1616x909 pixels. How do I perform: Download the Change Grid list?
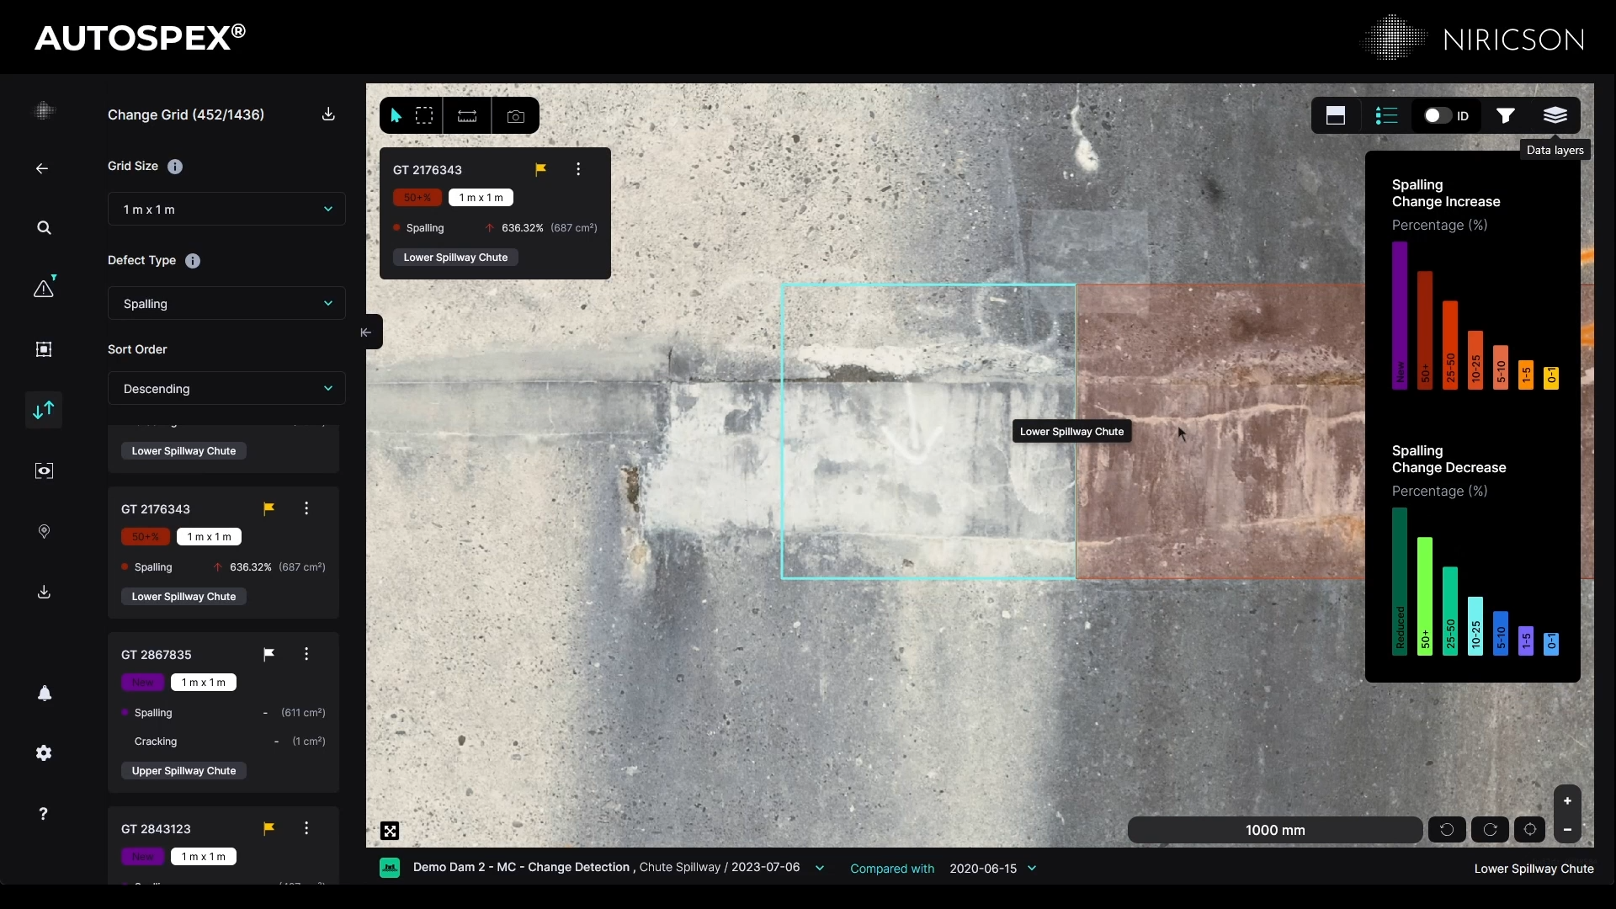coord(328,114)
